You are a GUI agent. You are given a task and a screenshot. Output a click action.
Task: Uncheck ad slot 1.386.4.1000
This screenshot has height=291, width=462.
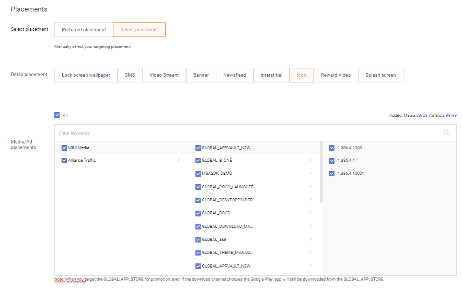click(x=332, y=148)
